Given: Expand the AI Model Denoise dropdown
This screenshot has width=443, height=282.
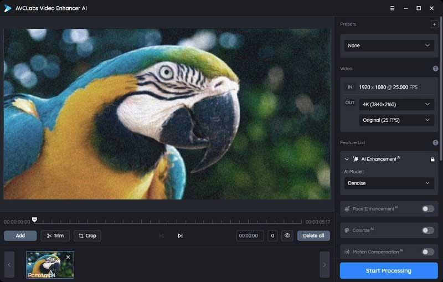Looking at the screenshot, I should (389, 183).
